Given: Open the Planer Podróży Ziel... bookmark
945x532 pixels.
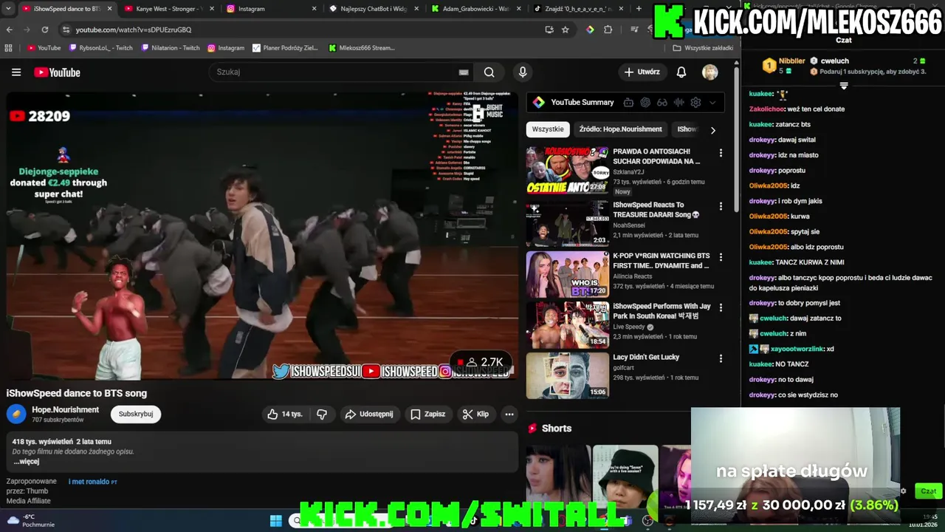Looking at the screenshot, I should pos(285,48).
